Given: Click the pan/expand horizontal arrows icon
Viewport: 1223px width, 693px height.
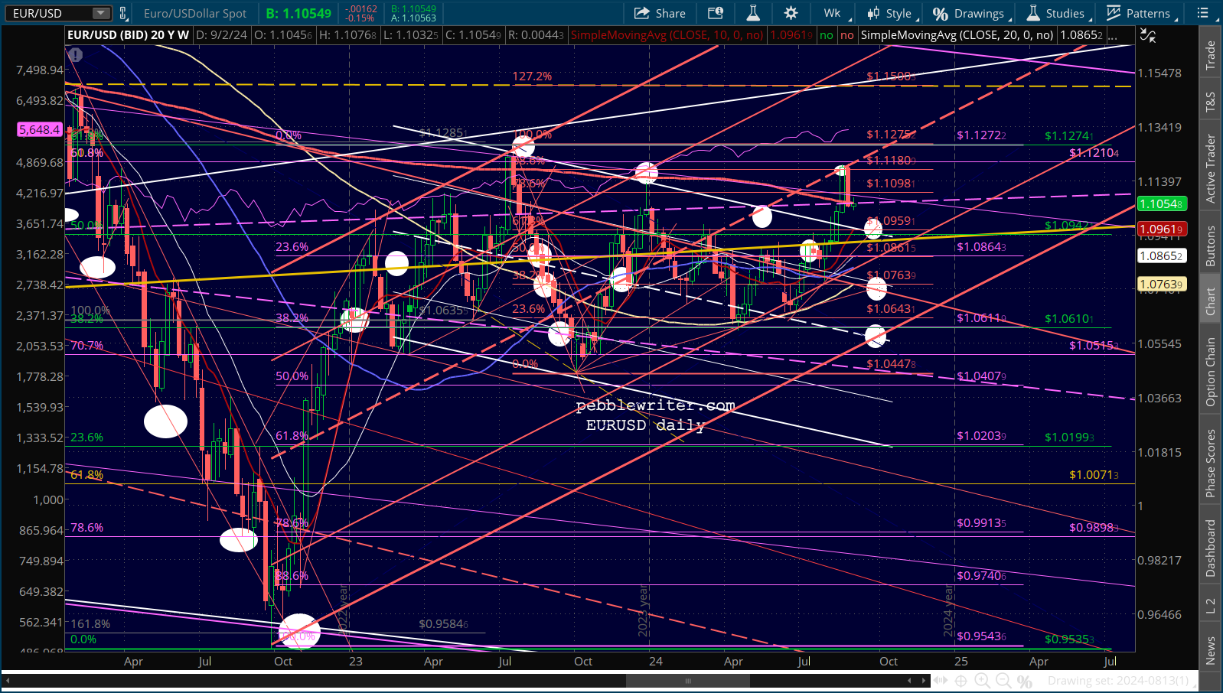Looking at the screenshot, I should click(x=941, y=680).
